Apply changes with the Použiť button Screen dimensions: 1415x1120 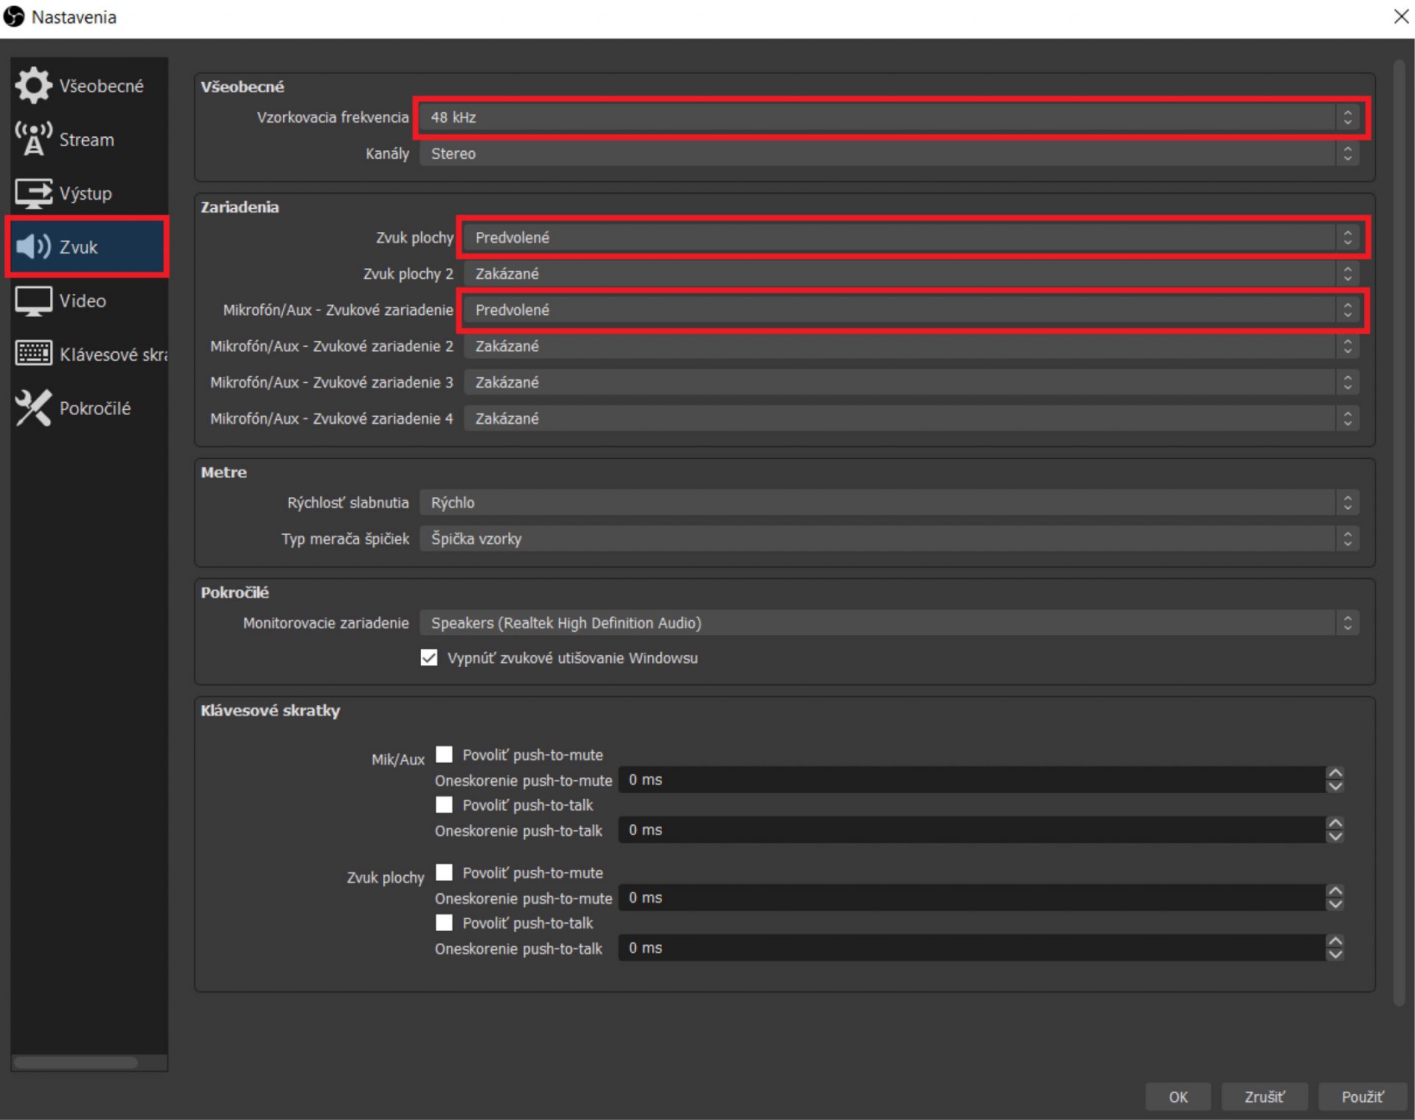pos(1362,1096)
